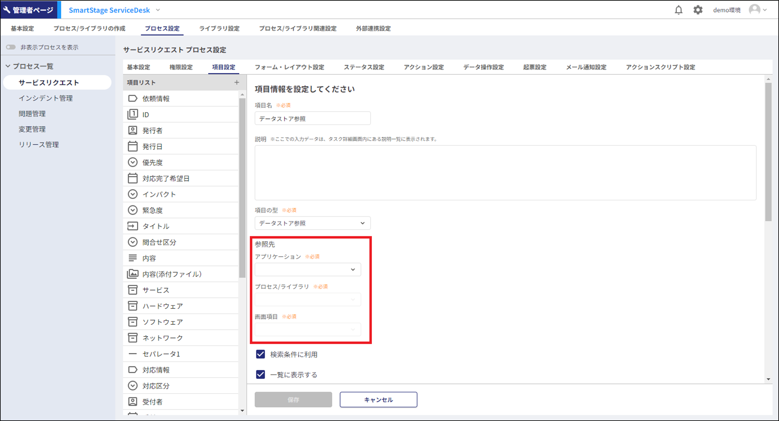Uncheck 検索条件に利用 checkbox
The image size is (779, 421).
[x=260, y=354]
